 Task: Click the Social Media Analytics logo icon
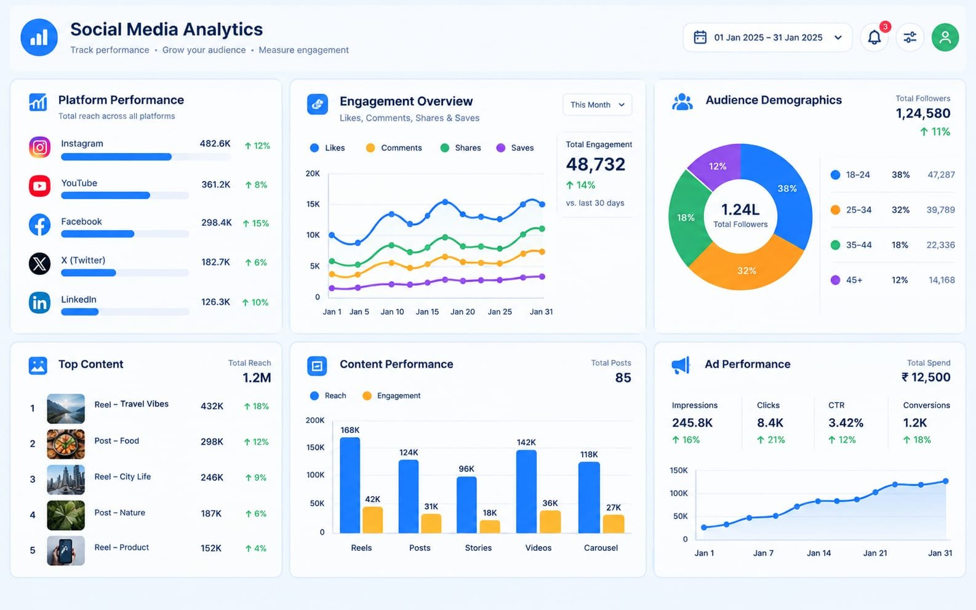pyautogui.click(x=39, y=37)
